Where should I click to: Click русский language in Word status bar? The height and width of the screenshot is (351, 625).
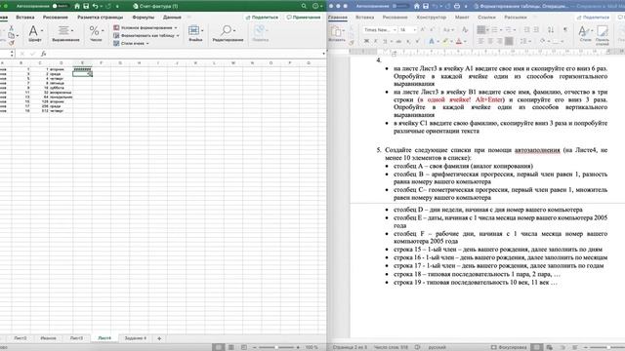pyautogui.click(x=437, y=347)
